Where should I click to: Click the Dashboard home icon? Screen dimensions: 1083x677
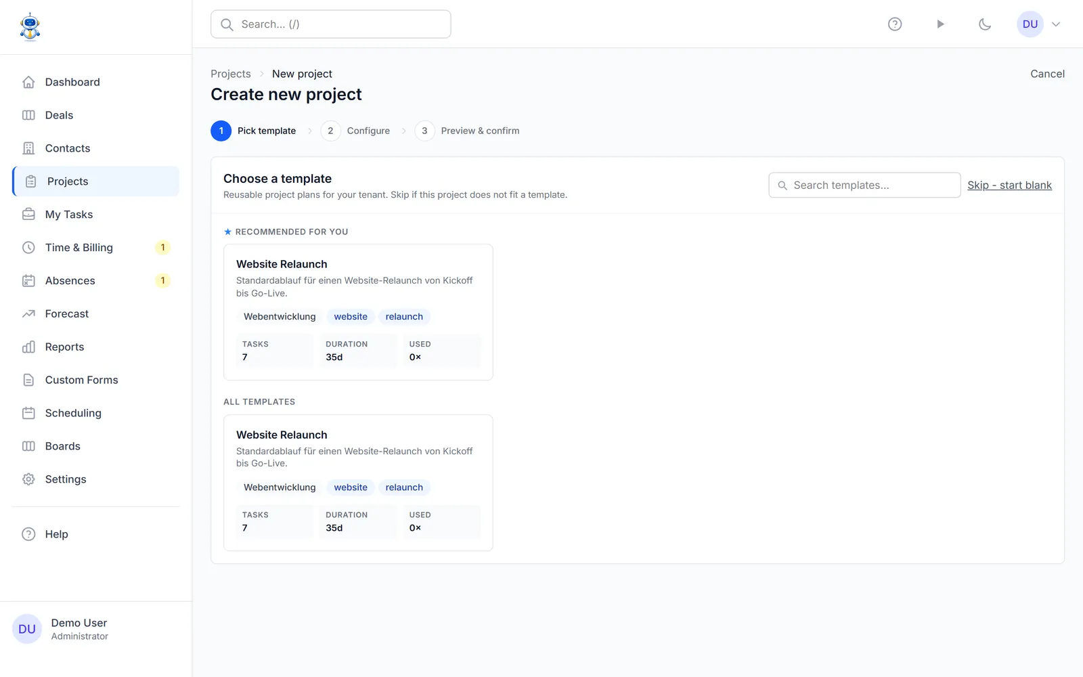coord(28,82)
